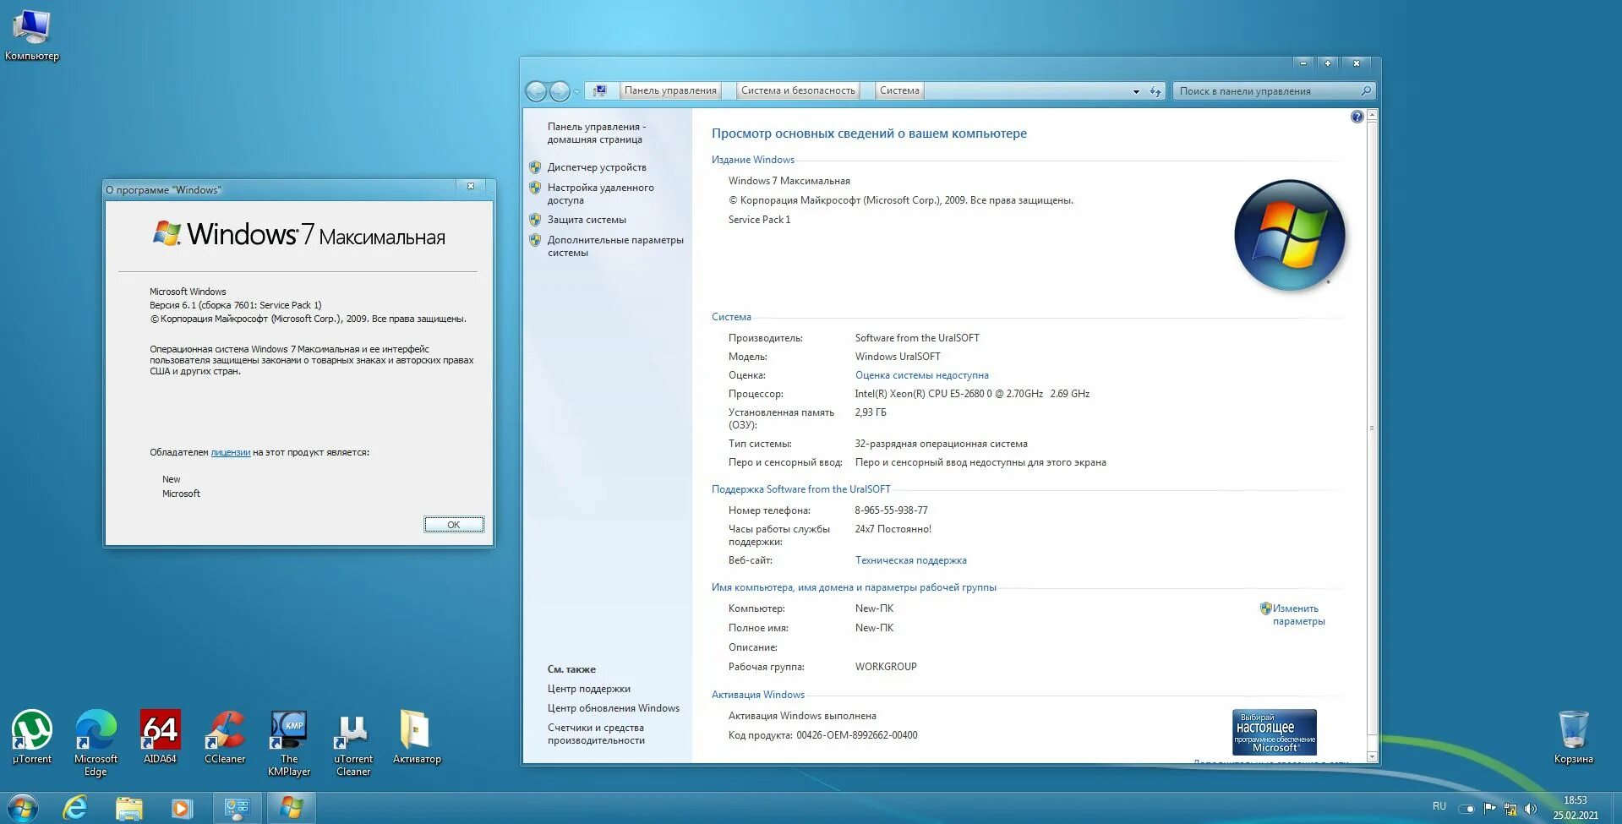Screen dimensions: 1622x824
Task: Click product code 00426-OEM-8992662-00400
Action: [x=856, y=735]
